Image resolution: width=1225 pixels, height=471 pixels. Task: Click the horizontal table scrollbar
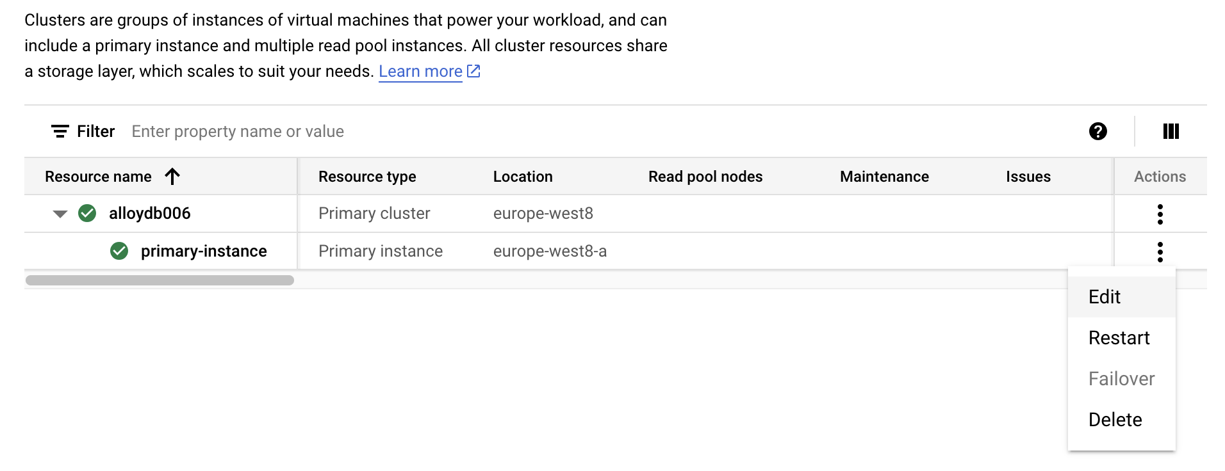(160, 280)
